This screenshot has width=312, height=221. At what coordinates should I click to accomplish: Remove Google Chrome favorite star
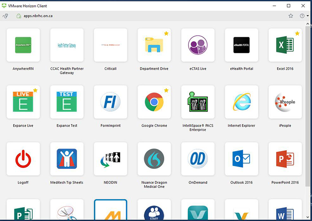pos(166,91)
